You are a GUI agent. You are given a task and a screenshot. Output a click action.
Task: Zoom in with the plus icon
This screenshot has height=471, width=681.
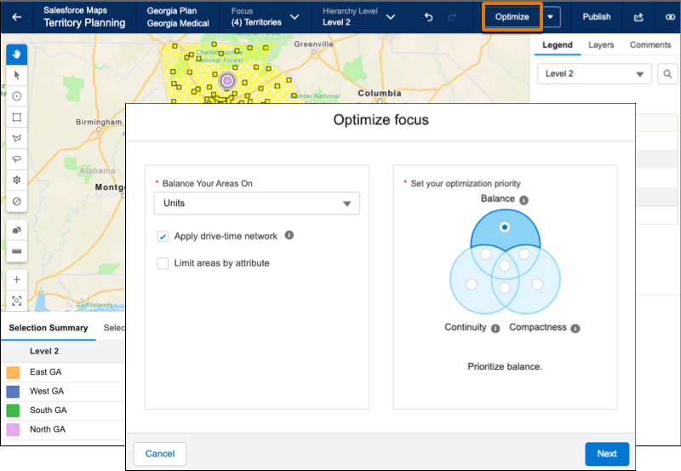[x=17, y=280]
